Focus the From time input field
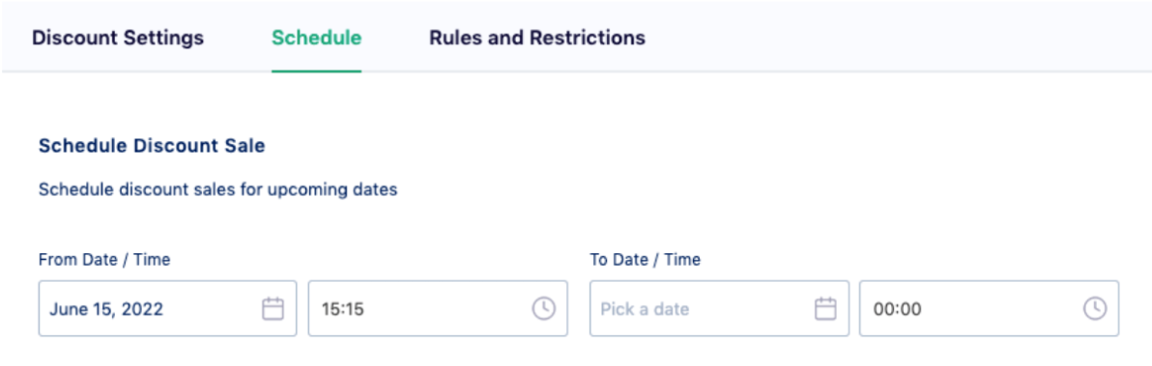This screenshot has width=1152, height=366. point(438,309)
